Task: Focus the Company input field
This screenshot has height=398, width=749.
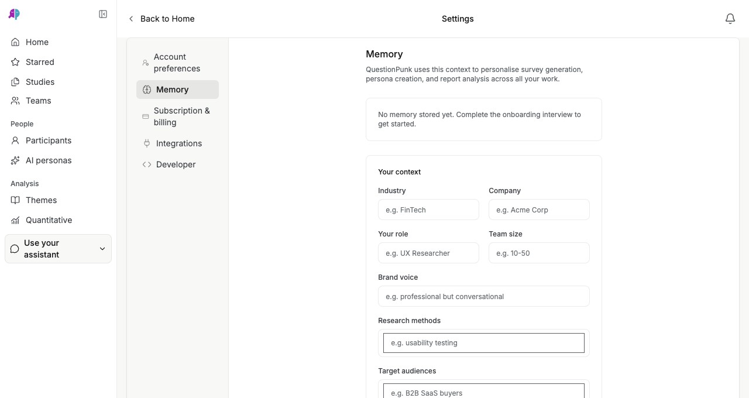Action: (x=539, y=210)
